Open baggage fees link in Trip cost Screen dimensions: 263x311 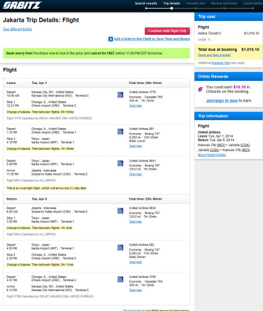click(221, 63)
